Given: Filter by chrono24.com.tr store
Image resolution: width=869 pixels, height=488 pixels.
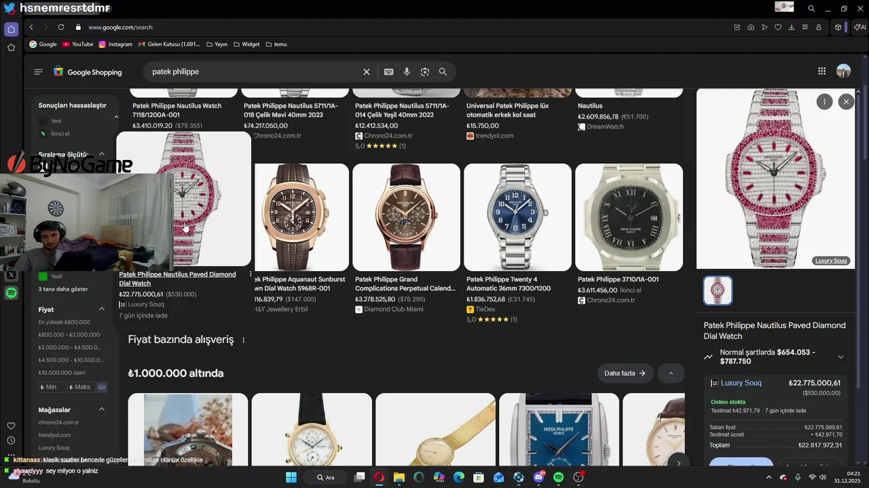Looking at the screenshot, I should [x=58, y=422].
